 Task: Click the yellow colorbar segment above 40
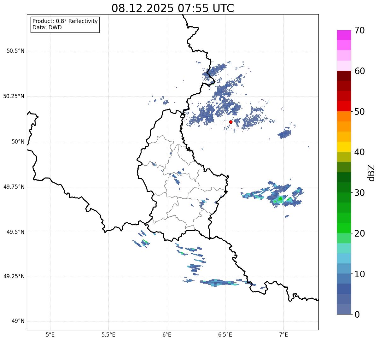pyautogui.click(x=344, y=147)
